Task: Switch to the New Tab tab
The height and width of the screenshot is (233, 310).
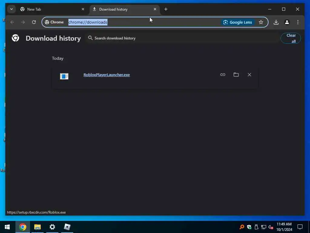Action: [x=53, y=9]
